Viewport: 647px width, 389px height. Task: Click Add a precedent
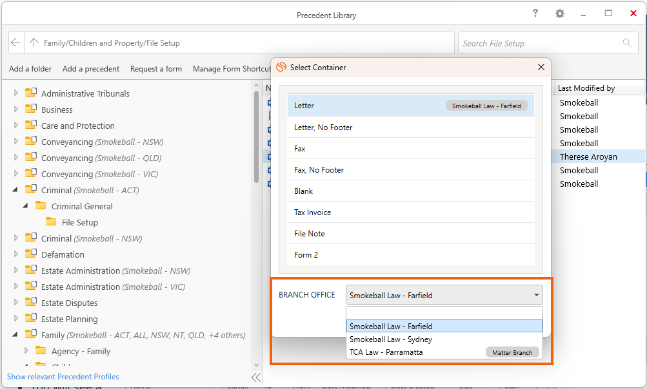click(91, 69)
